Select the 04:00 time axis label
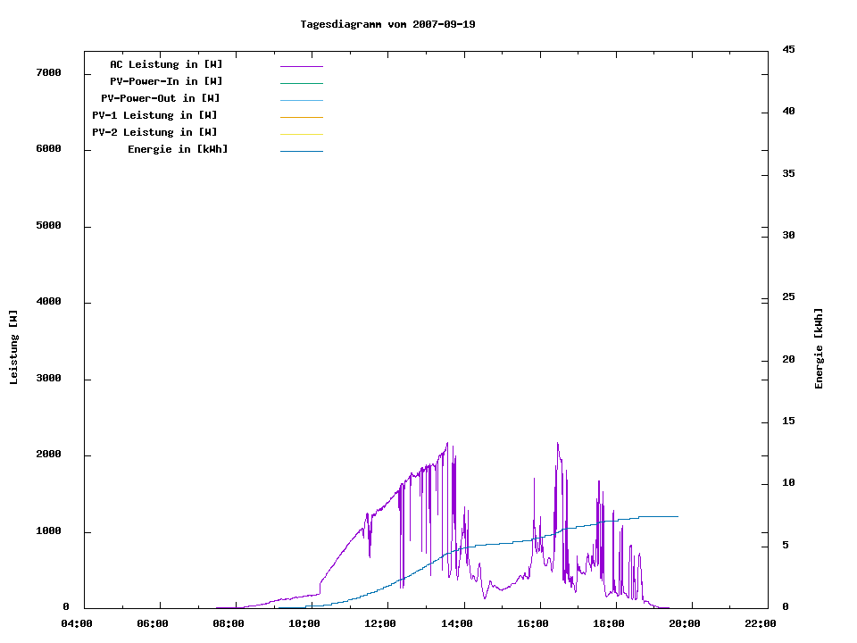 click(77, 623)
